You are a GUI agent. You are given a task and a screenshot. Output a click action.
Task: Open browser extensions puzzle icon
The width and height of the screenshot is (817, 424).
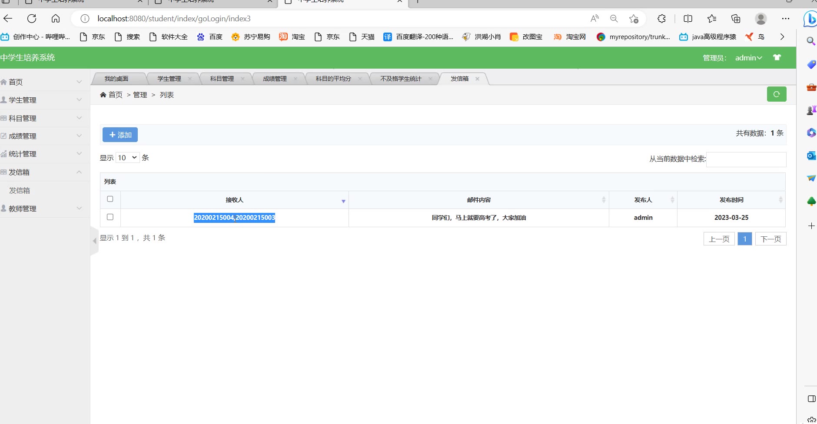click(662, 19)
